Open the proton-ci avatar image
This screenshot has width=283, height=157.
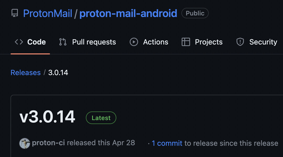[x=25, y=143]
